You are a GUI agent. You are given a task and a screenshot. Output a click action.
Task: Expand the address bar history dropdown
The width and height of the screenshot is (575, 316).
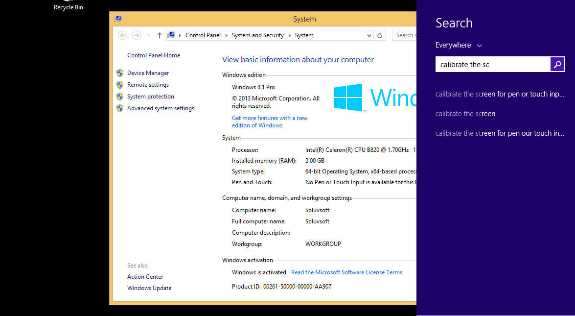pyautogui.click(x=369, y=36)
